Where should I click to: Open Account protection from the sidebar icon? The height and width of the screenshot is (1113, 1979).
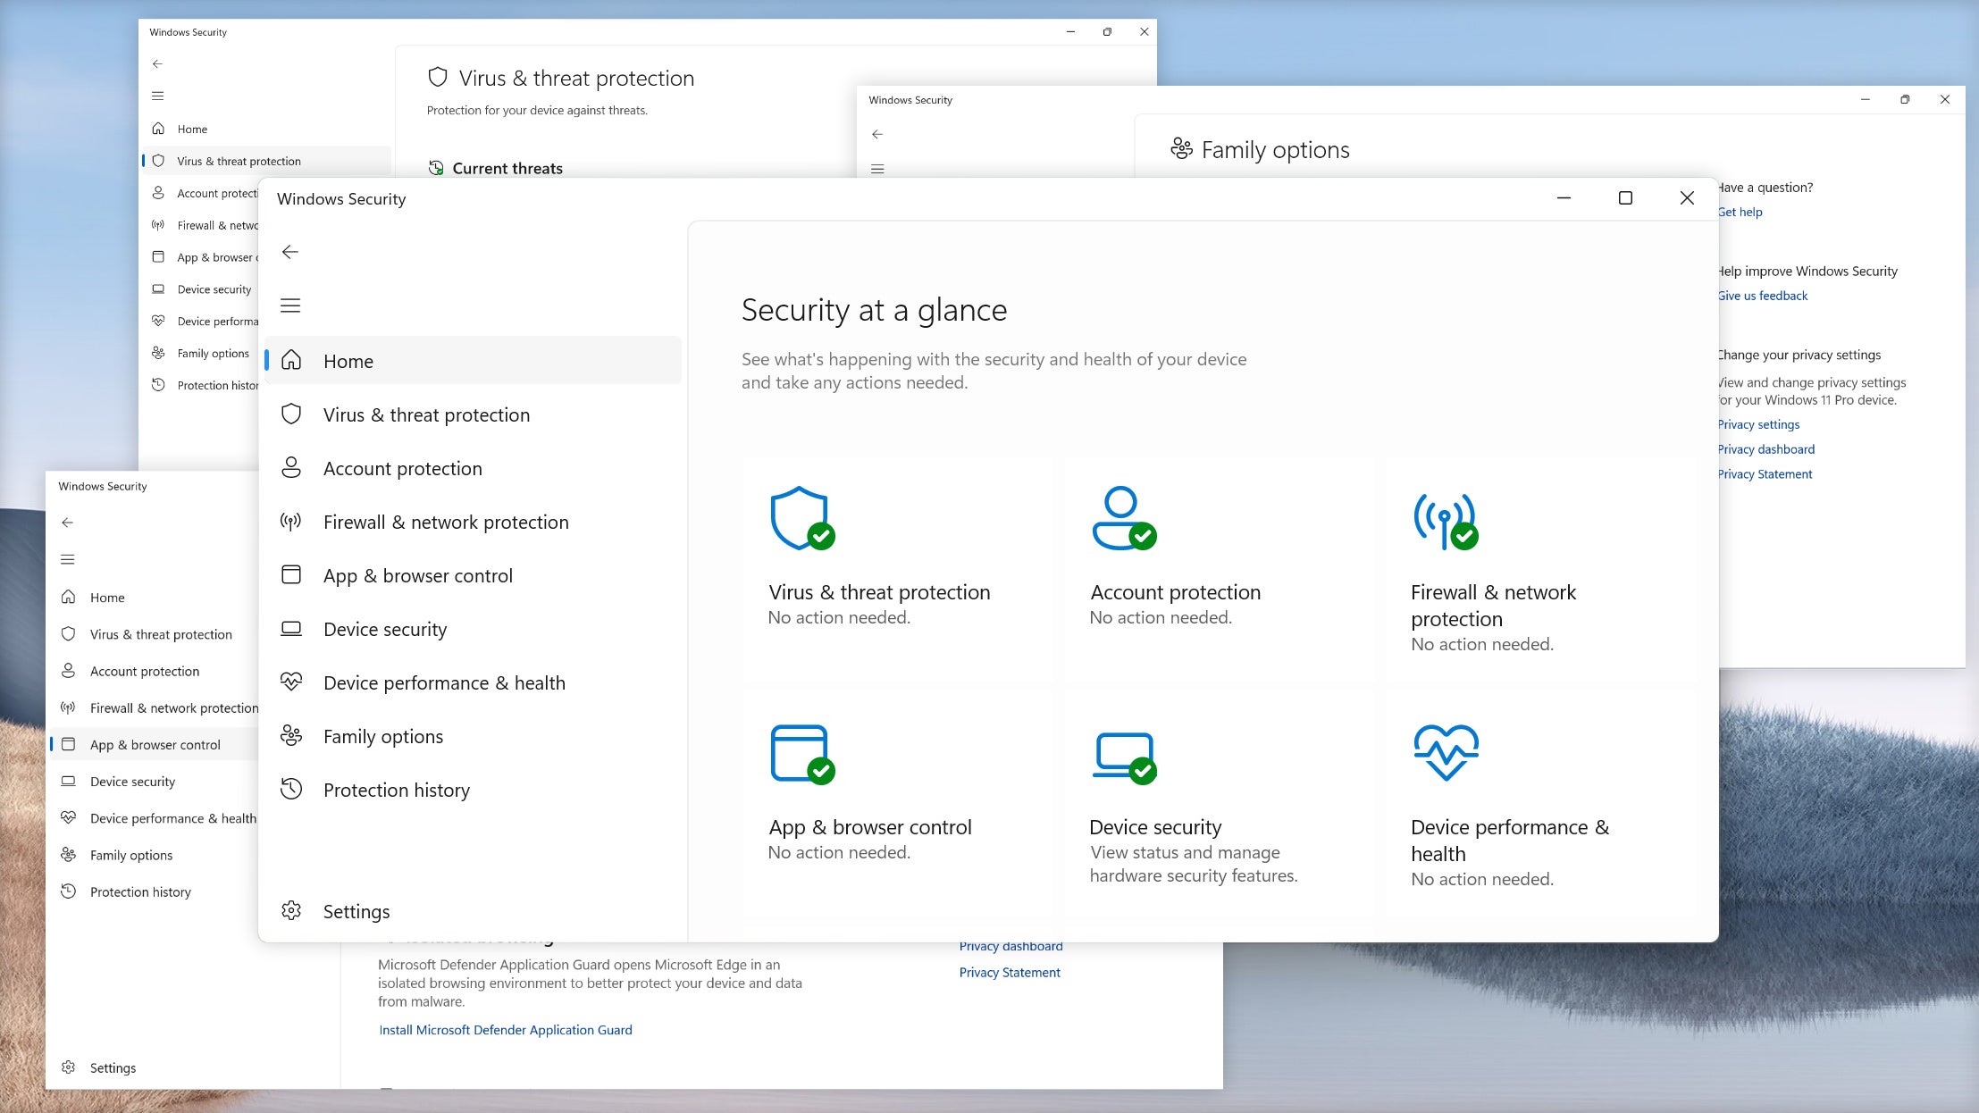tap(291, 468)
